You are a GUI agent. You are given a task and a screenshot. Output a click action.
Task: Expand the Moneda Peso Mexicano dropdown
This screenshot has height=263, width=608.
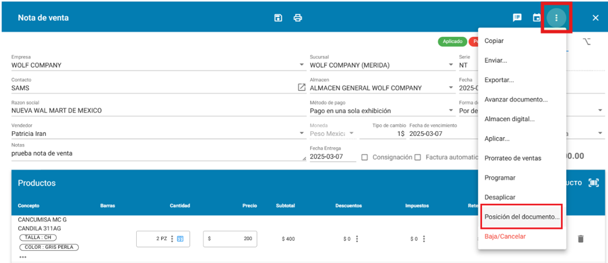pyautogui.click(x=351, y=133)
